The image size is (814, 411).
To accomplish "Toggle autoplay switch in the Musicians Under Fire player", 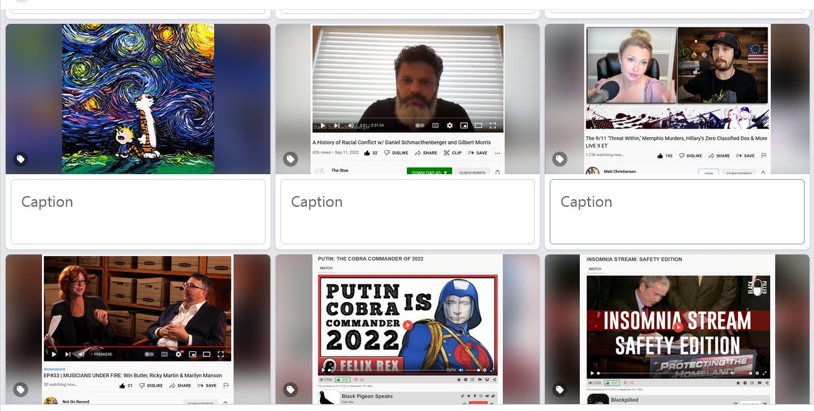I will (149, 354).
